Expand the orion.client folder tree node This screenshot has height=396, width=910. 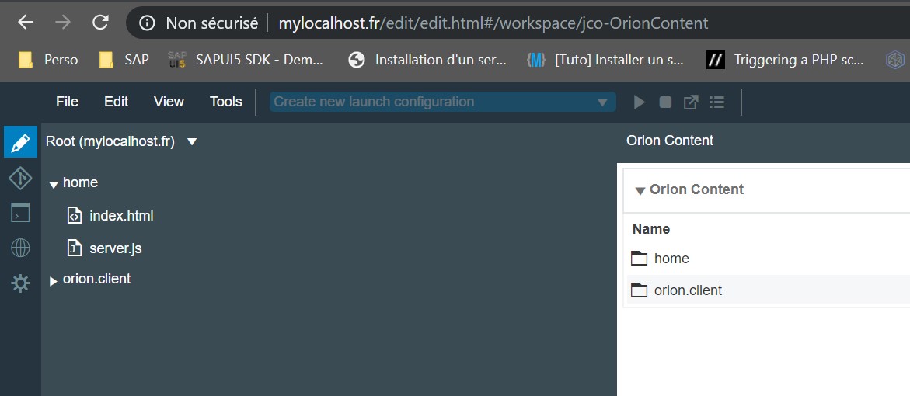pyautogui.click(x=54, y=281)
